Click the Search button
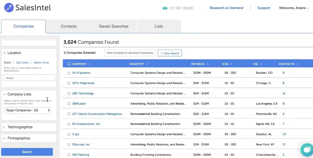Viewport: 313px width, 158px height. point(27,152)
